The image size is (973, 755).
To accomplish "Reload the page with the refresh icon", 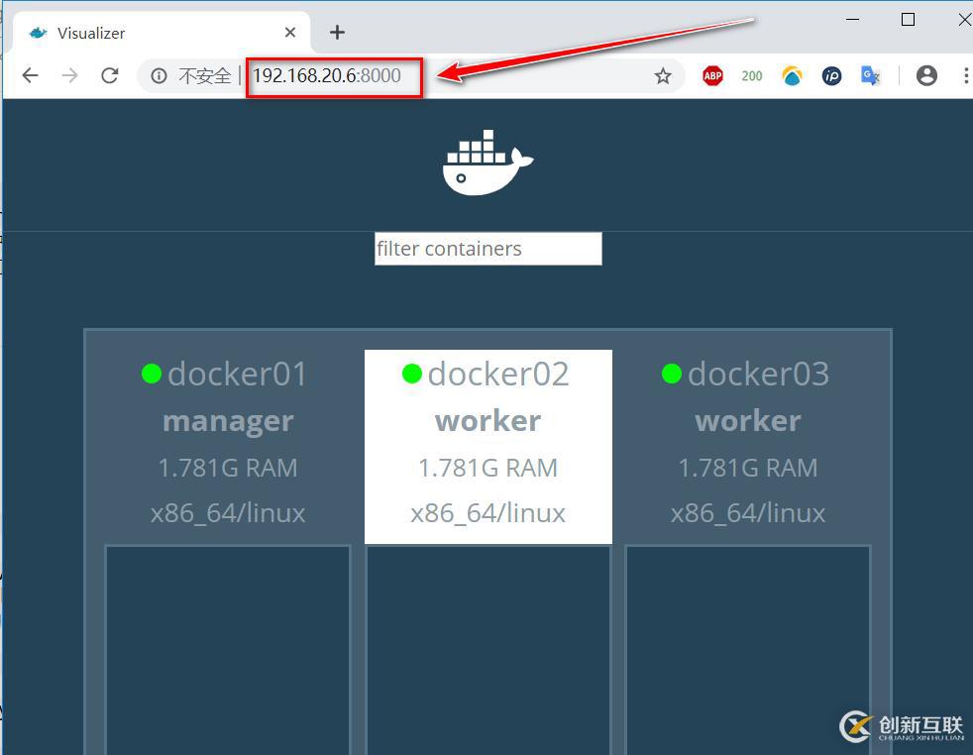I will [x=110, y=75].
